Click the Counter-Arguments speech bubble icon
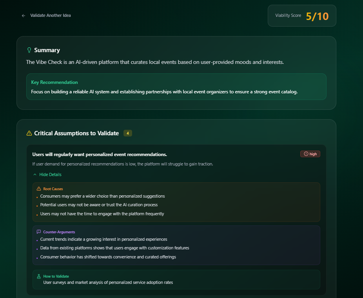The width and height of the screenshot is (363, 298). (39, 232)
